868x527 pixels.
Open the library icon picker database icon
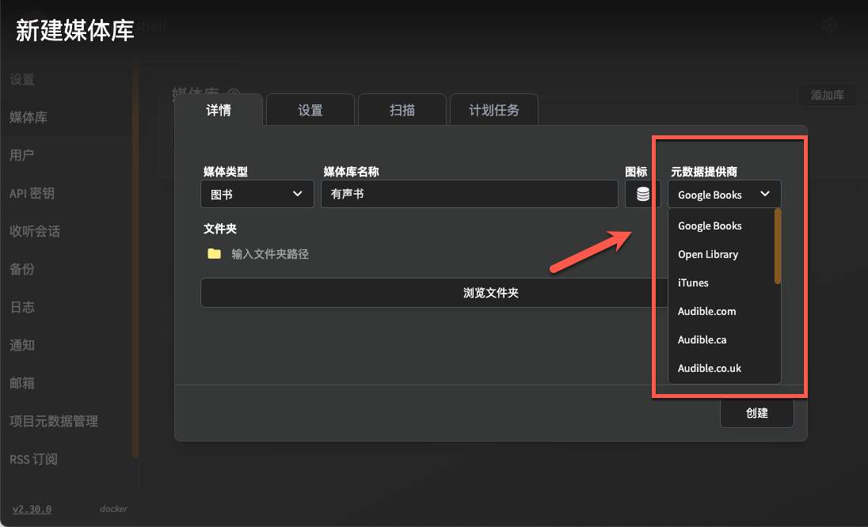pyautogui.click(x=642, y=194)
